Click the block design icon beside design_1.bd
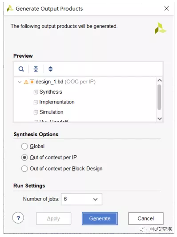The image size is (177, 237). click(x=32, y=82)
